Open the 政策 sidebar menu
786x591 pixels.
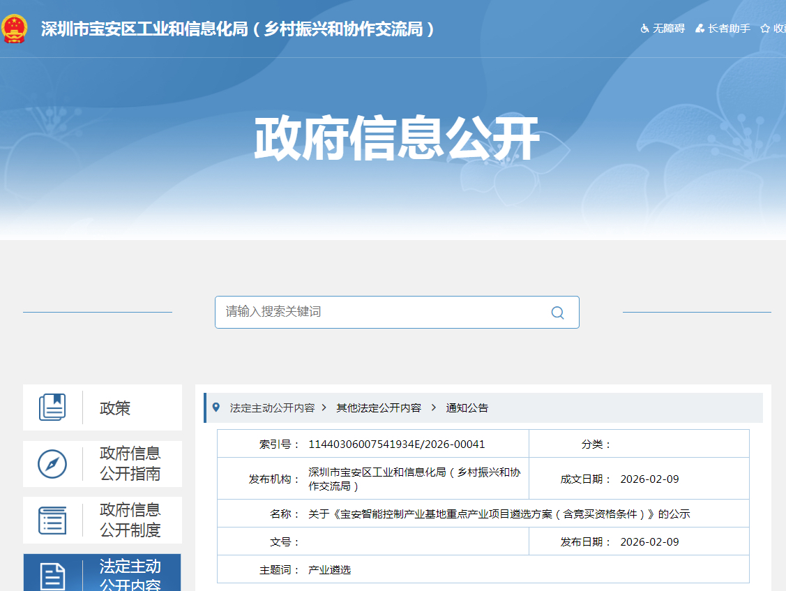[103, 407]
